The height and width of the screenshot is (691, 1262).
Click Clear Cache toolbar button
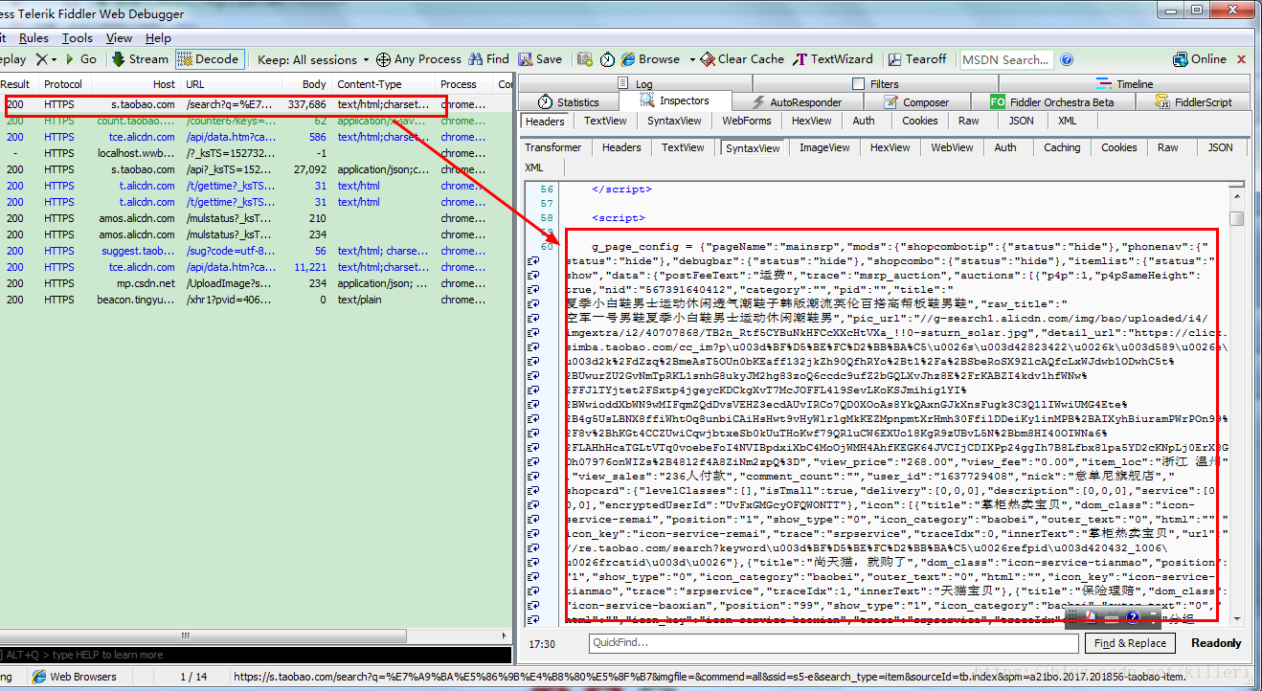(x=742, y=59)
